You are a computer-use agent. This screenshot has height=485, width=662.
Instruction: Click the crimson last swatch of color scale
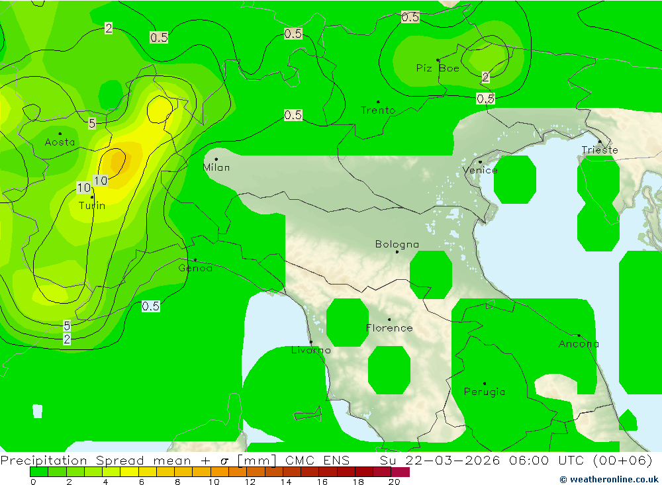[x=401, y=472]
